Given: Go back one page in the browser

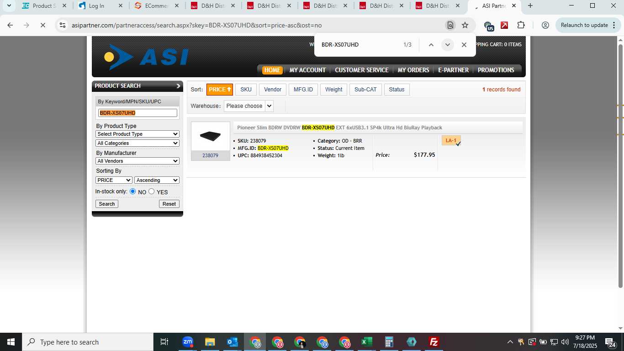Looking at the screenshot, I should pyautogui.click(x=10, y=25).
